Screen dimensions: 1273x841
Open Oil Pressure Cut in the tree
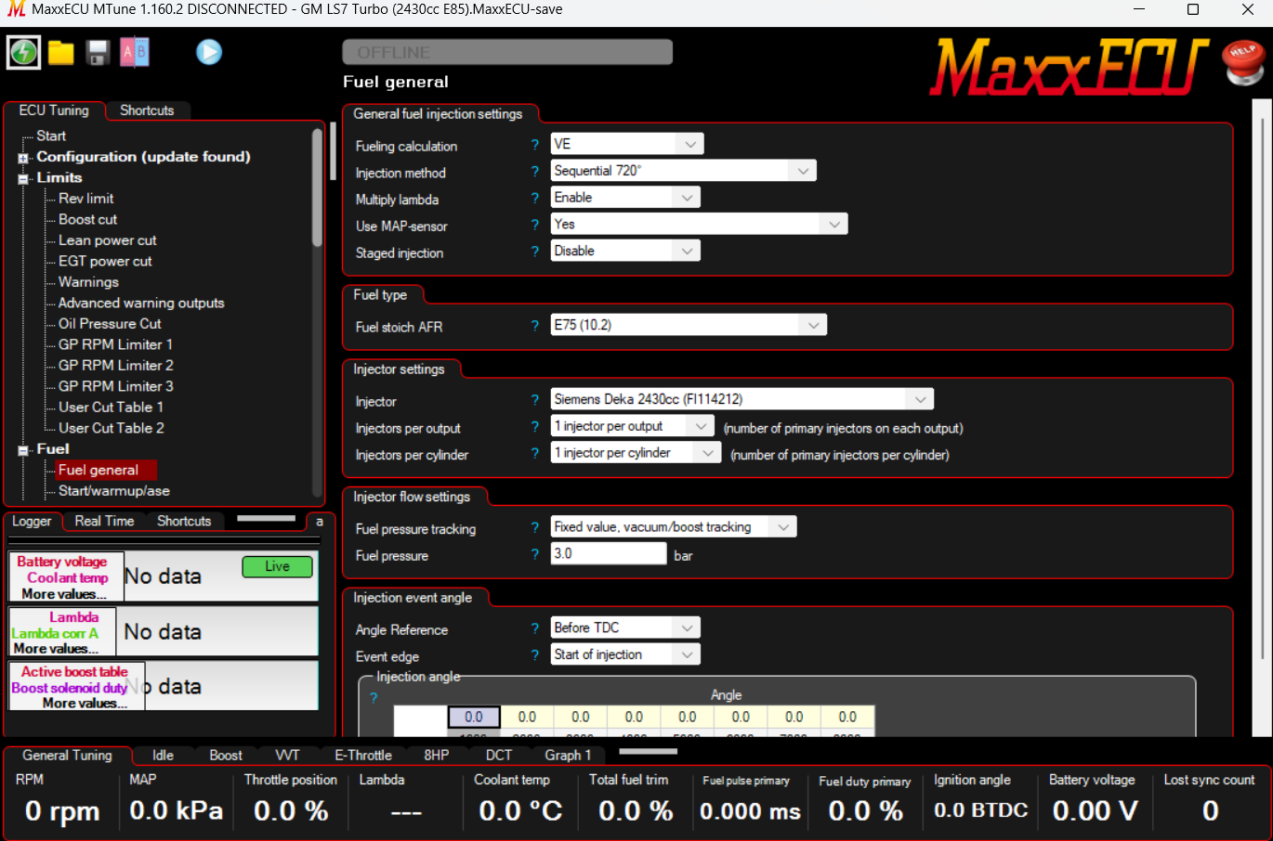coord(110,324)
